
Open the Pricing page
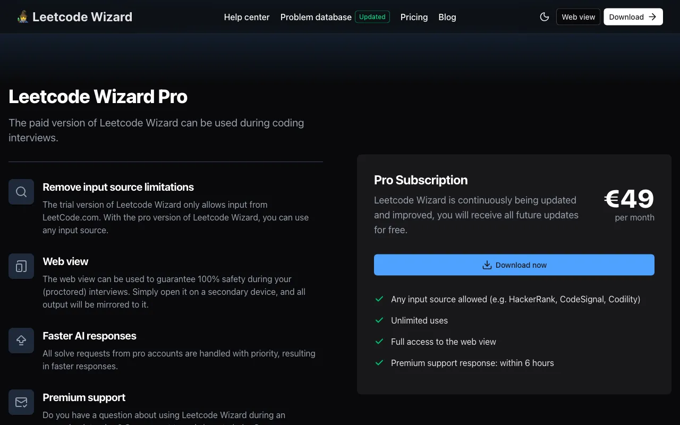tap(414, 17)
